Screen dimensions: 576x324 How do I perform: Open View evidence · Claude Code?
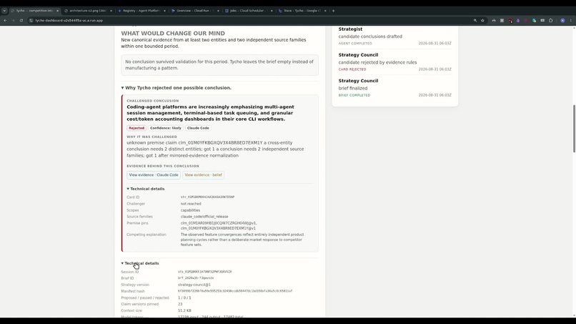click(154, 175)
